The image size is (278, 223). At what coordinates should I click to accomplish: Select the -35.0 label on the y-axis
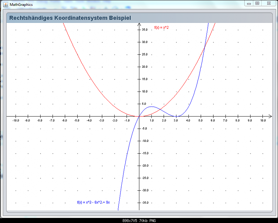145,203
